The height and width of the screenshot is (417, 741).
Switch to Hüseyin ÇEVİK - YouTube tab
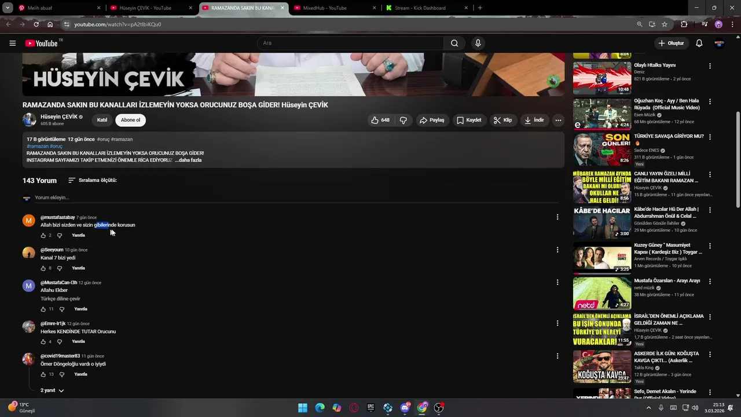point(152,8)
